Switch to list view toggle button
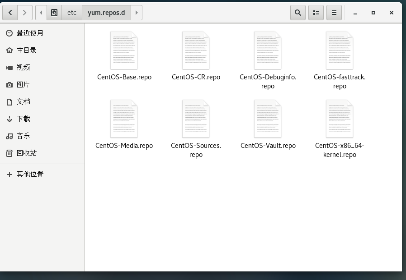This screenshot has height=280, width=406. [x=316, y=12]
